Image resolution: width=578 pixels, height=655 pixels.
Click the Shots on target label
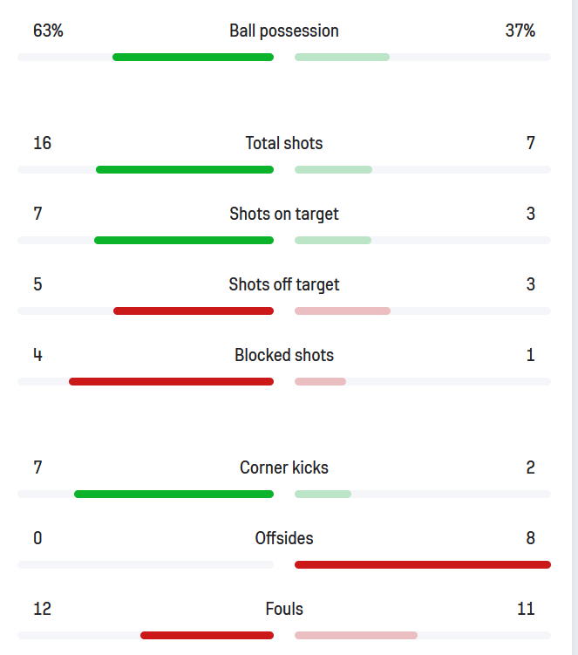[284, 215]
